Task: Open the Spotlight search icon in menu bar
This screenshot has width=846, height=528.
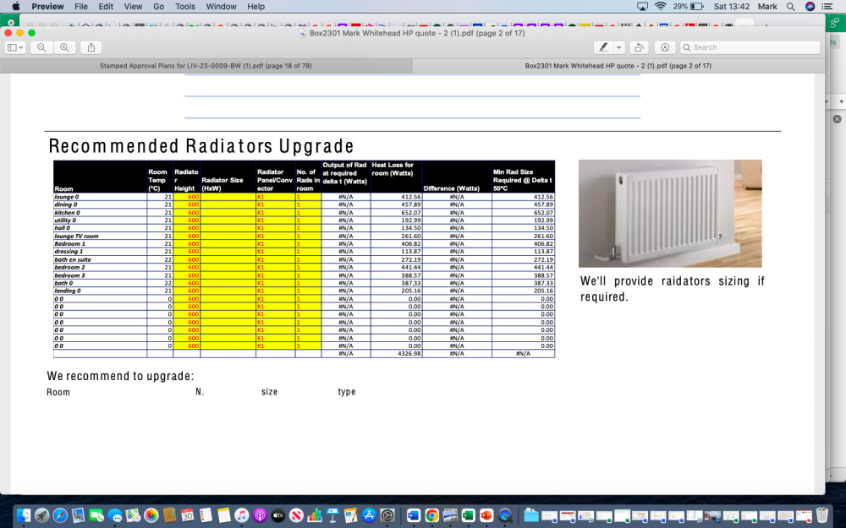Action: click(790, 7)
